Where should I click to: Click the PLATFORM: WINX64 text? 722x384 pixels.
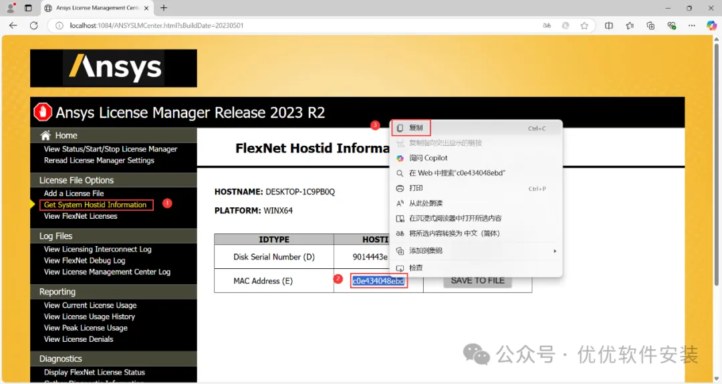coord(253,211)
